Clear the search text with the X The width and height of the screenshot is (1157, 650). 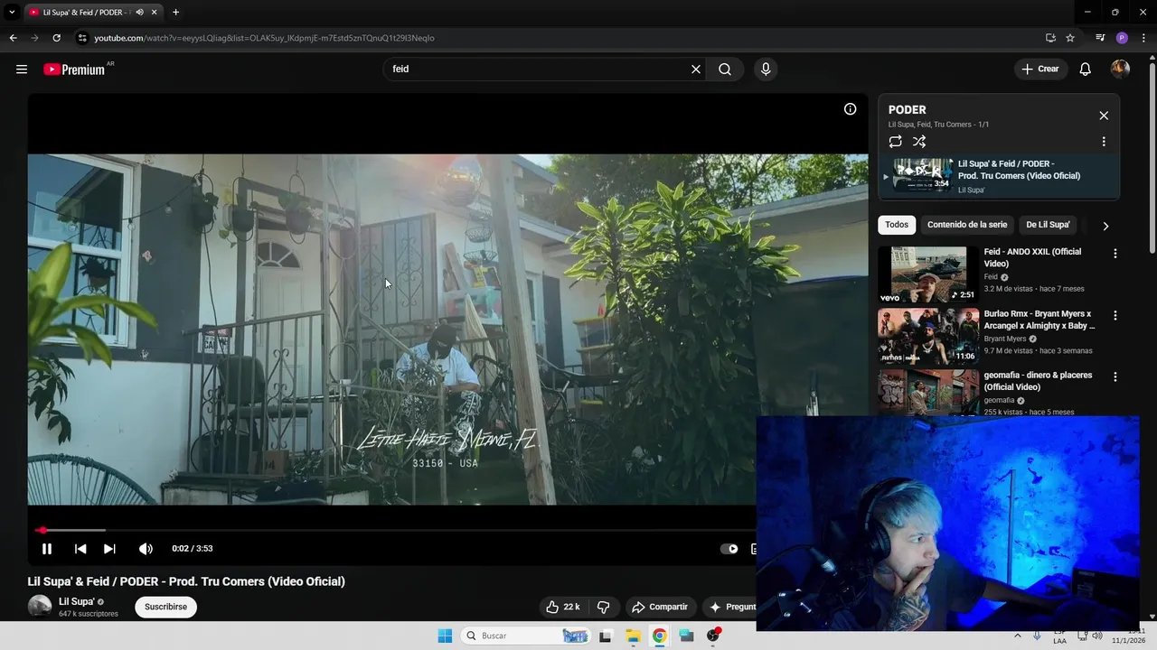696,69
